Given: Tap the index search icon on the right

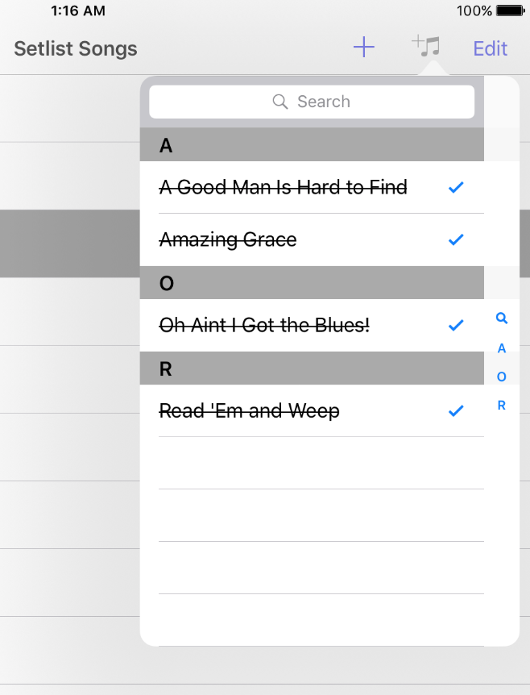Looking at the screenshot, I should point(502,318).
